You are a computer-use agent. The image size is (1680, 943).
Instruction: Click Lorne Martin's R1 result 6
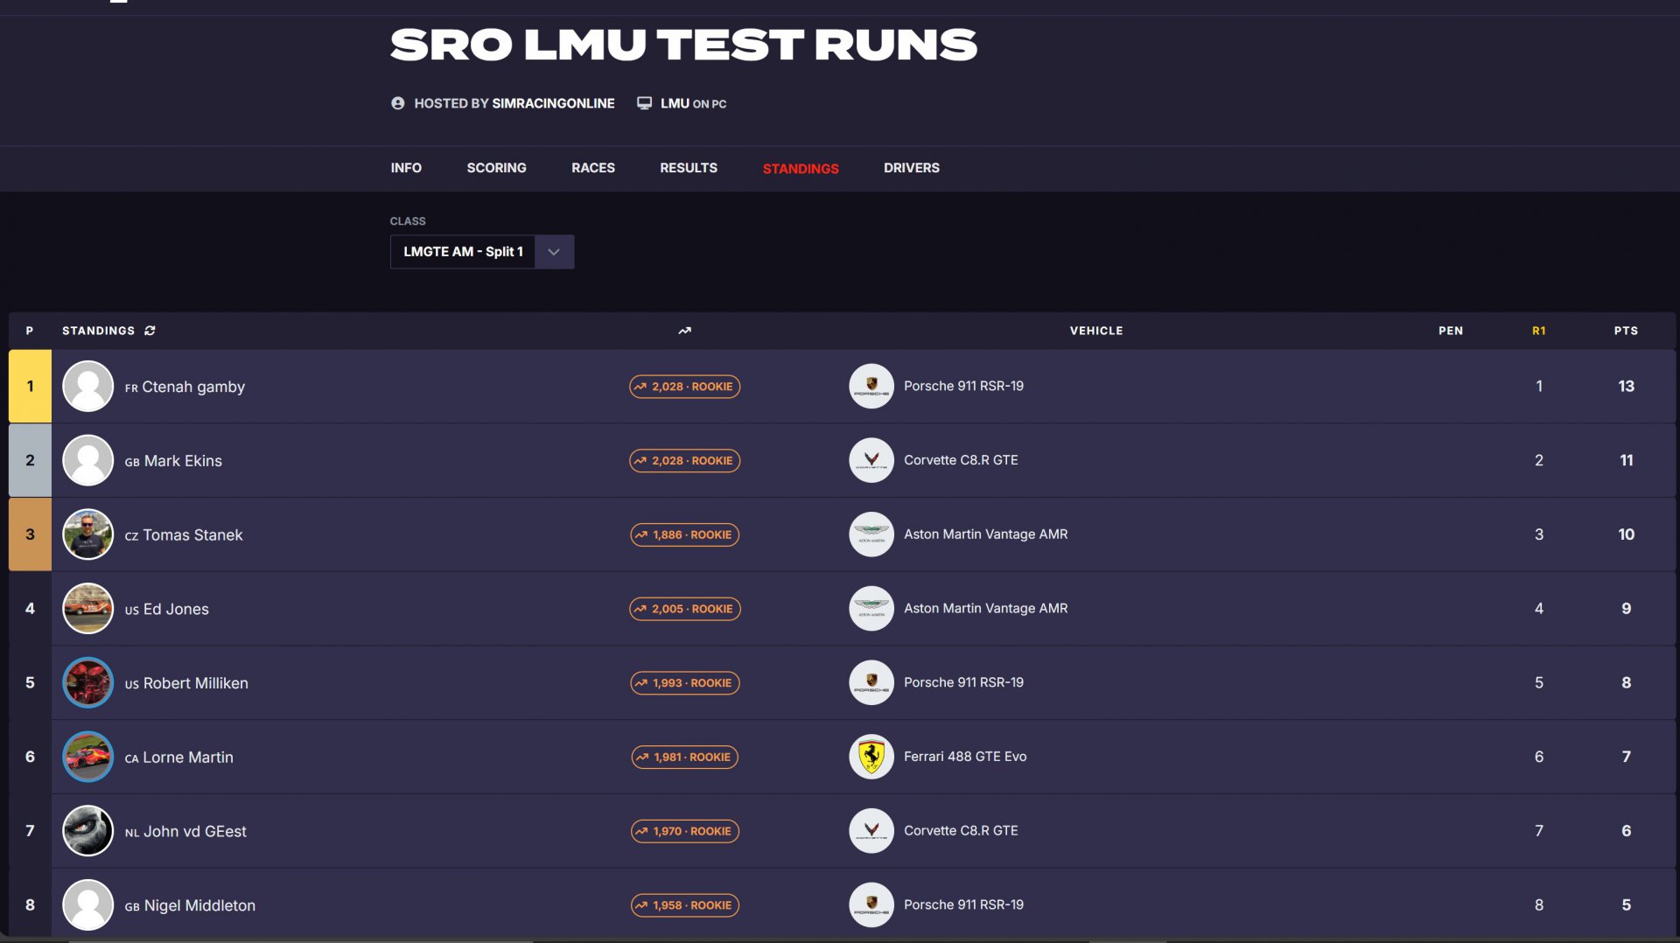(x=1539, y=757)
